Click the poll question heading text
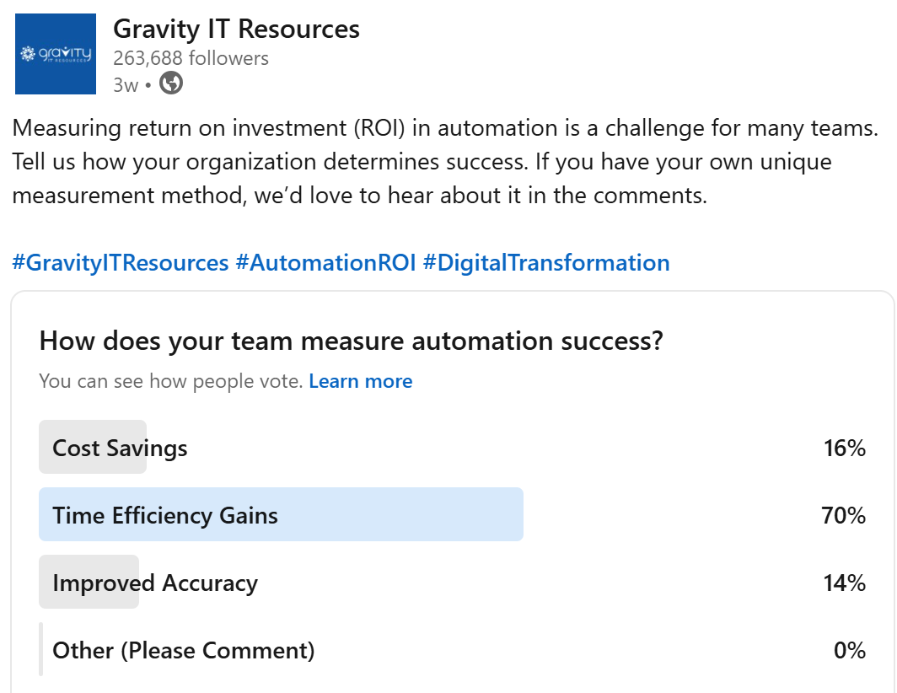897x693 pixels. pyautogui.click(x=351, y=341)
